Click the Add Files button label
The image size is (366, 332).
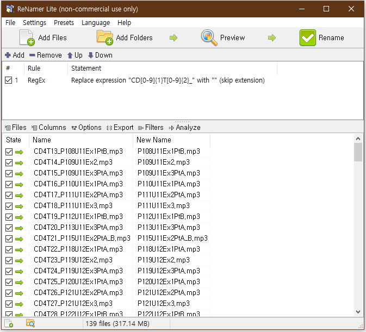pyautogui.click(x=53, y=37)
